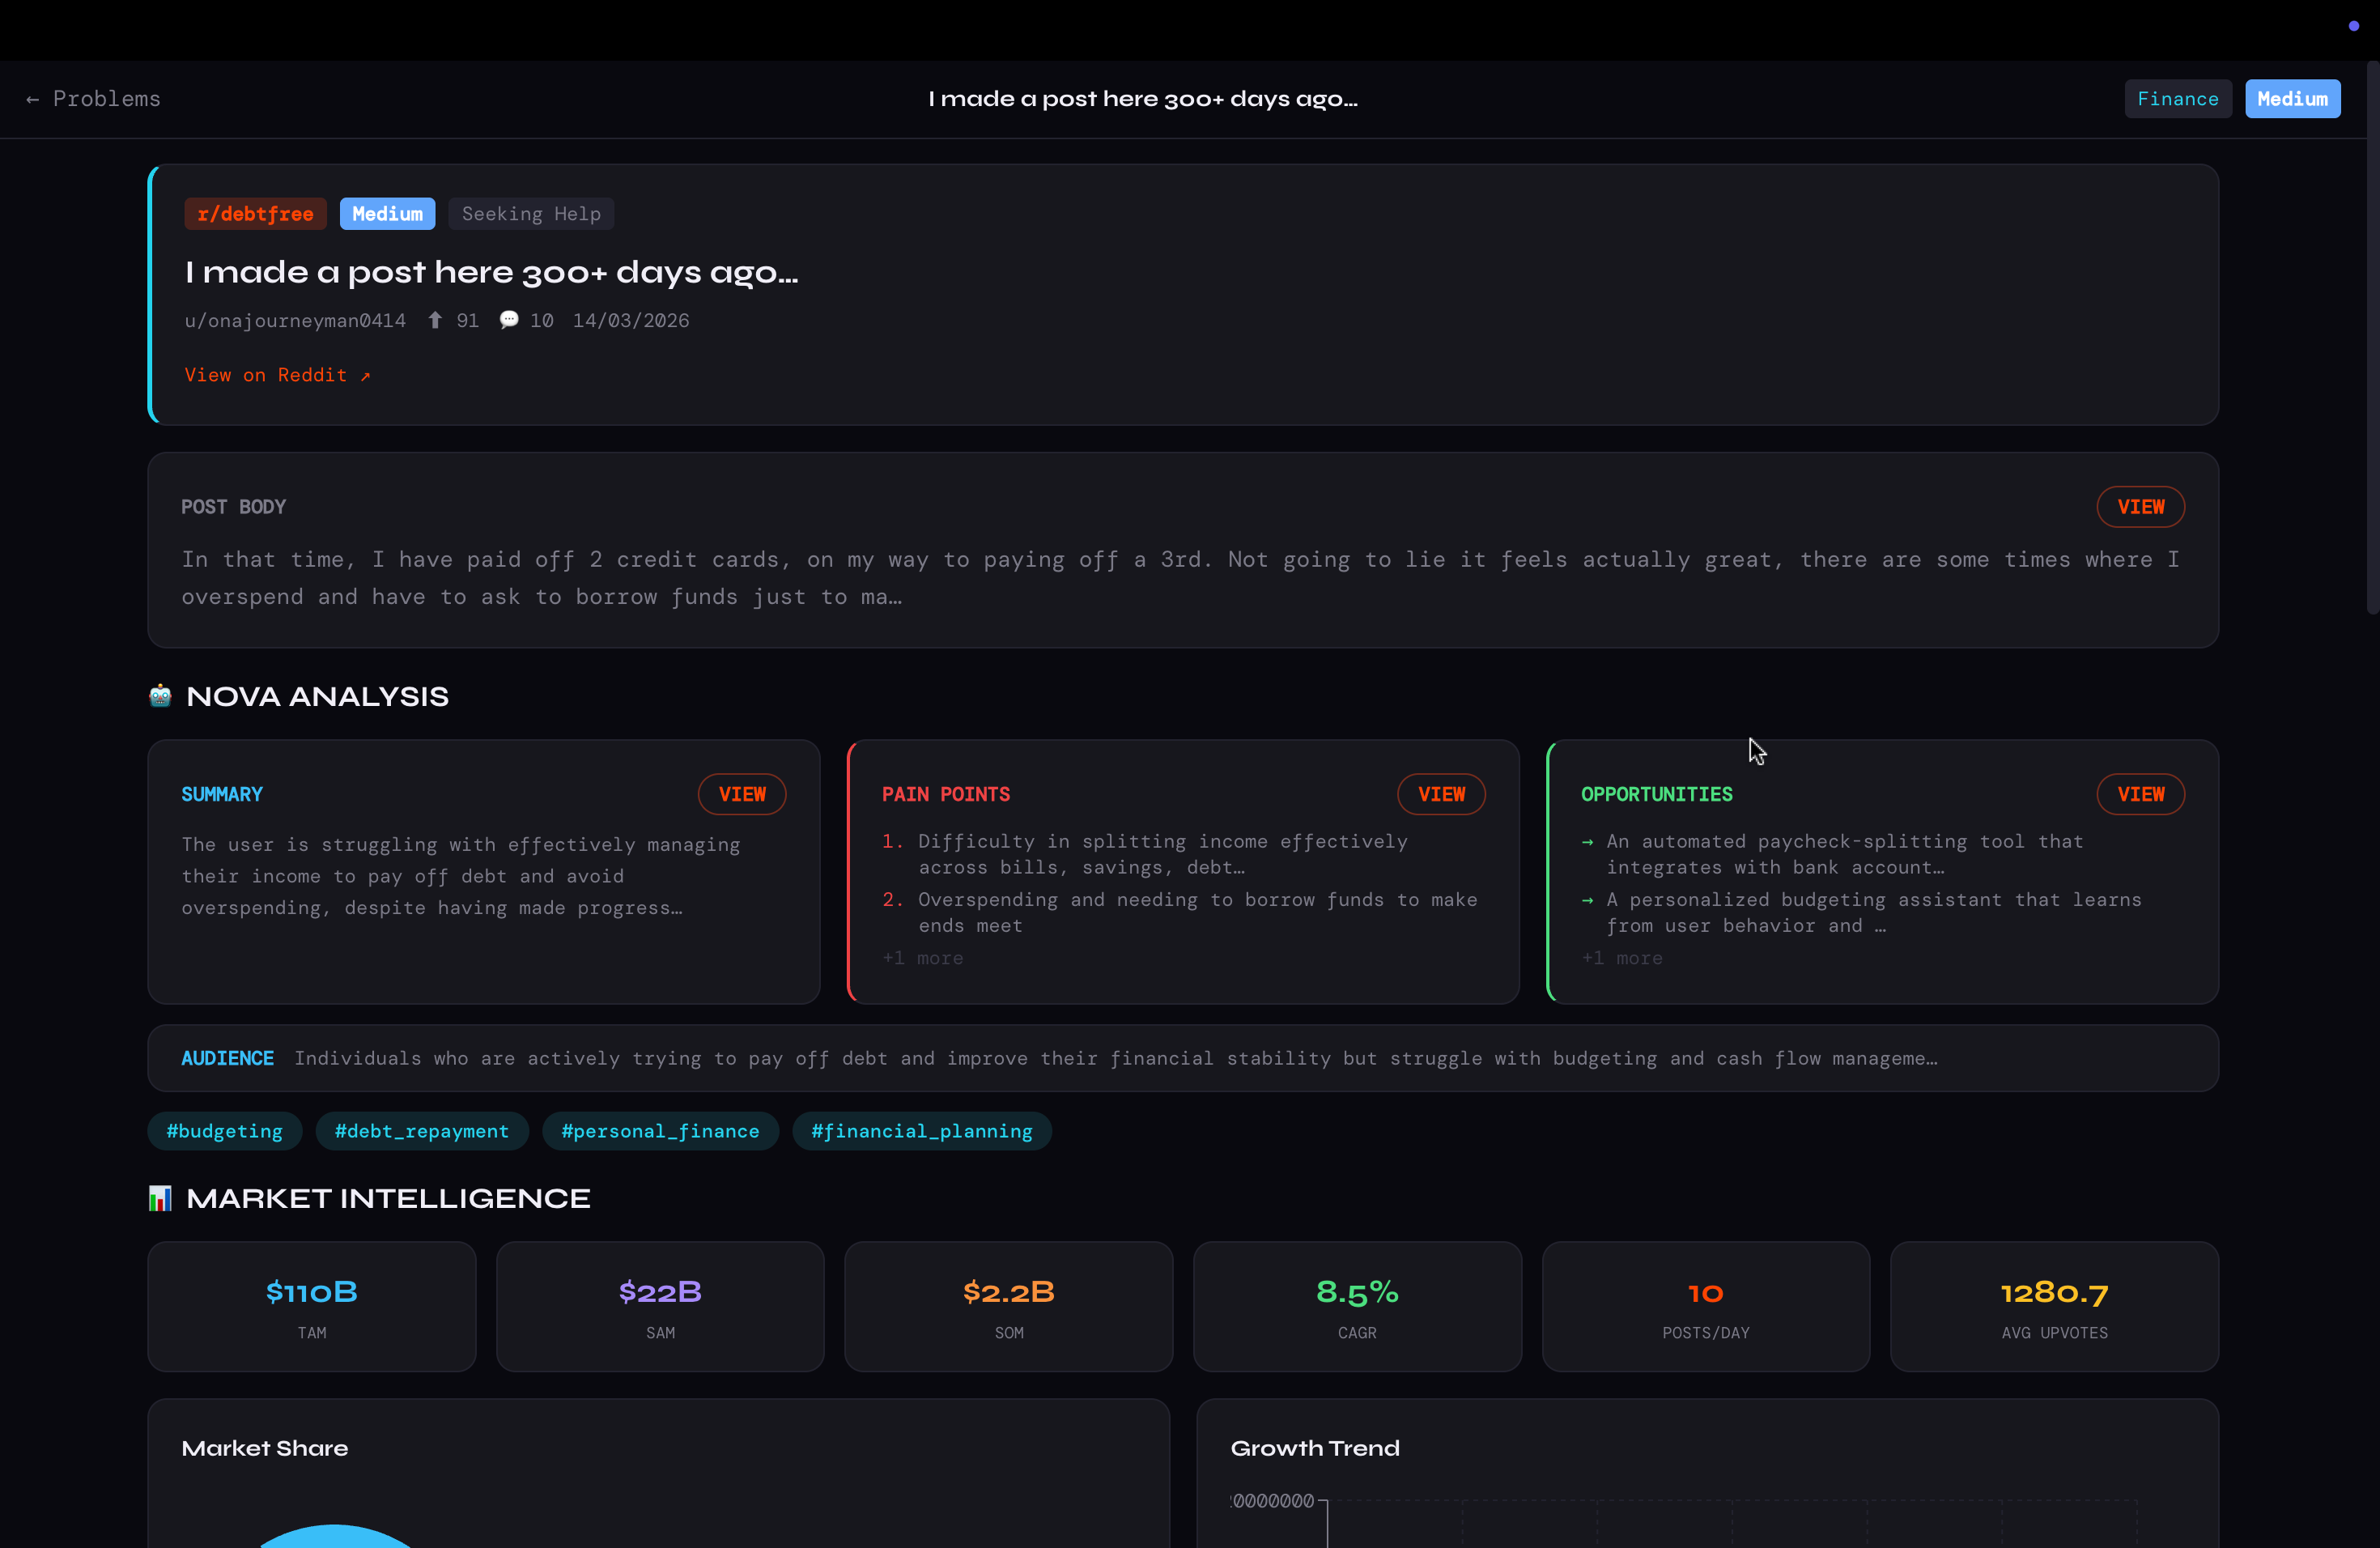2380x1548 pixels.
Task: Click the 8.5% CAGR metric card
Action: pyautogui.click(x=1357, y=1306)
